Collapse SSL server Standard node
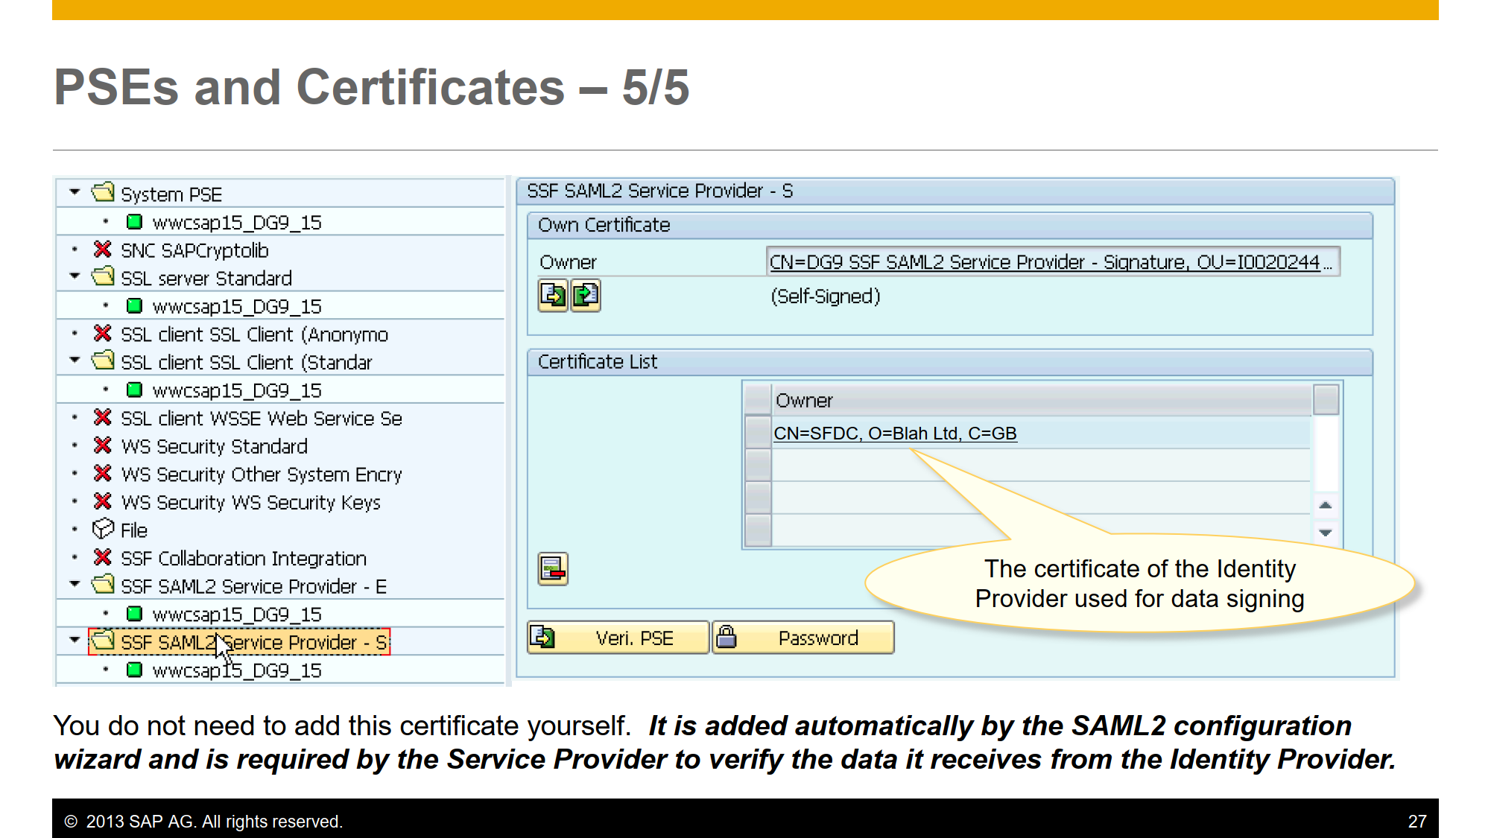Screen dimensions: 1491x838 pyautogui.click(x=75, y=276)
